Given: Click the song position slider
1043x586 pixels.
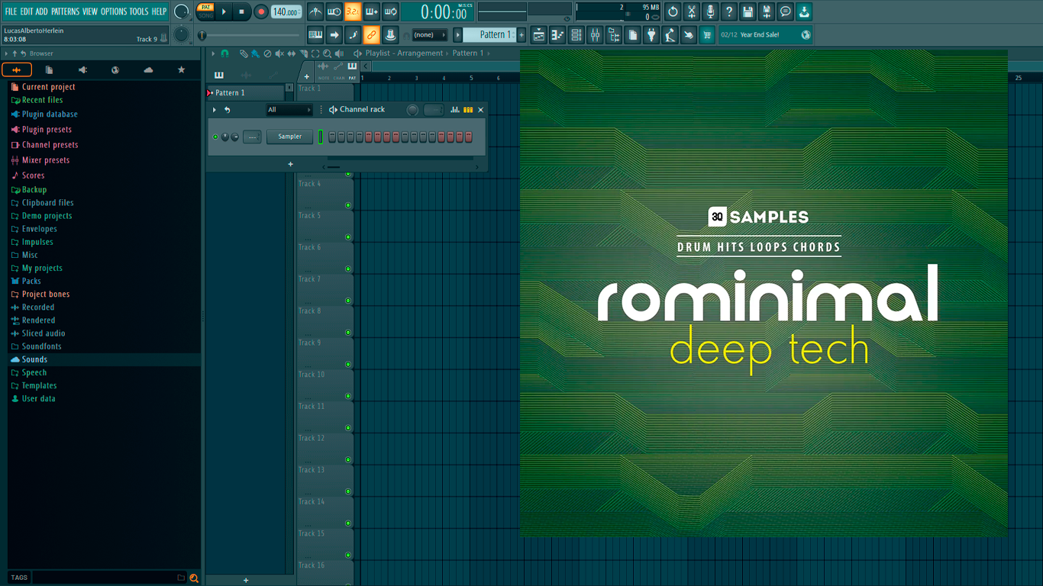Looking at the screenshot, I should [250, 35].
